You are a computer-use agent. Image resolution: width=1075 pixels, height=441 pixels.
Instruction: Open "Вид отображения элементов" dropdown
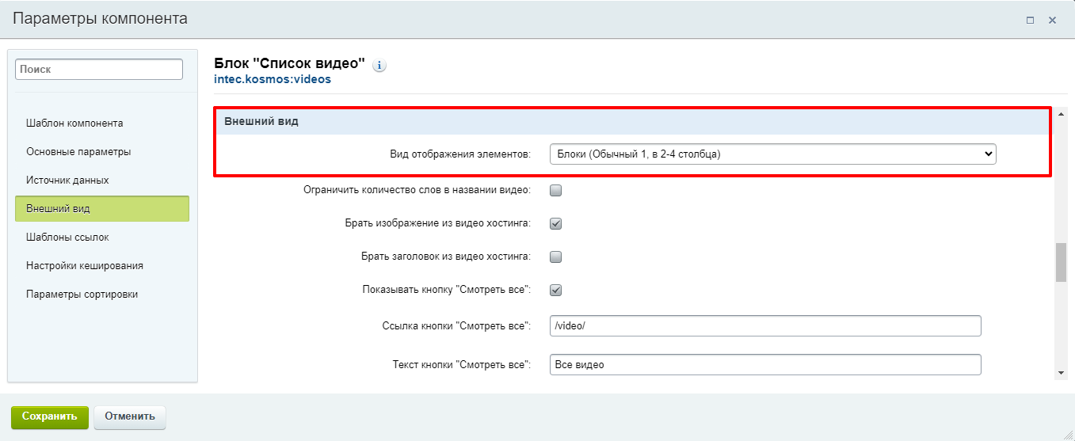[772, 154]
